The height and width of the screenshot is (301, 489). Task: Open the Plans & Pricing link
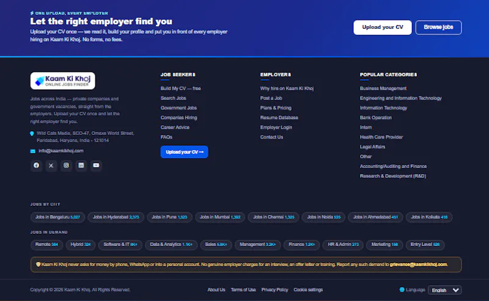[x=276, y=108]
